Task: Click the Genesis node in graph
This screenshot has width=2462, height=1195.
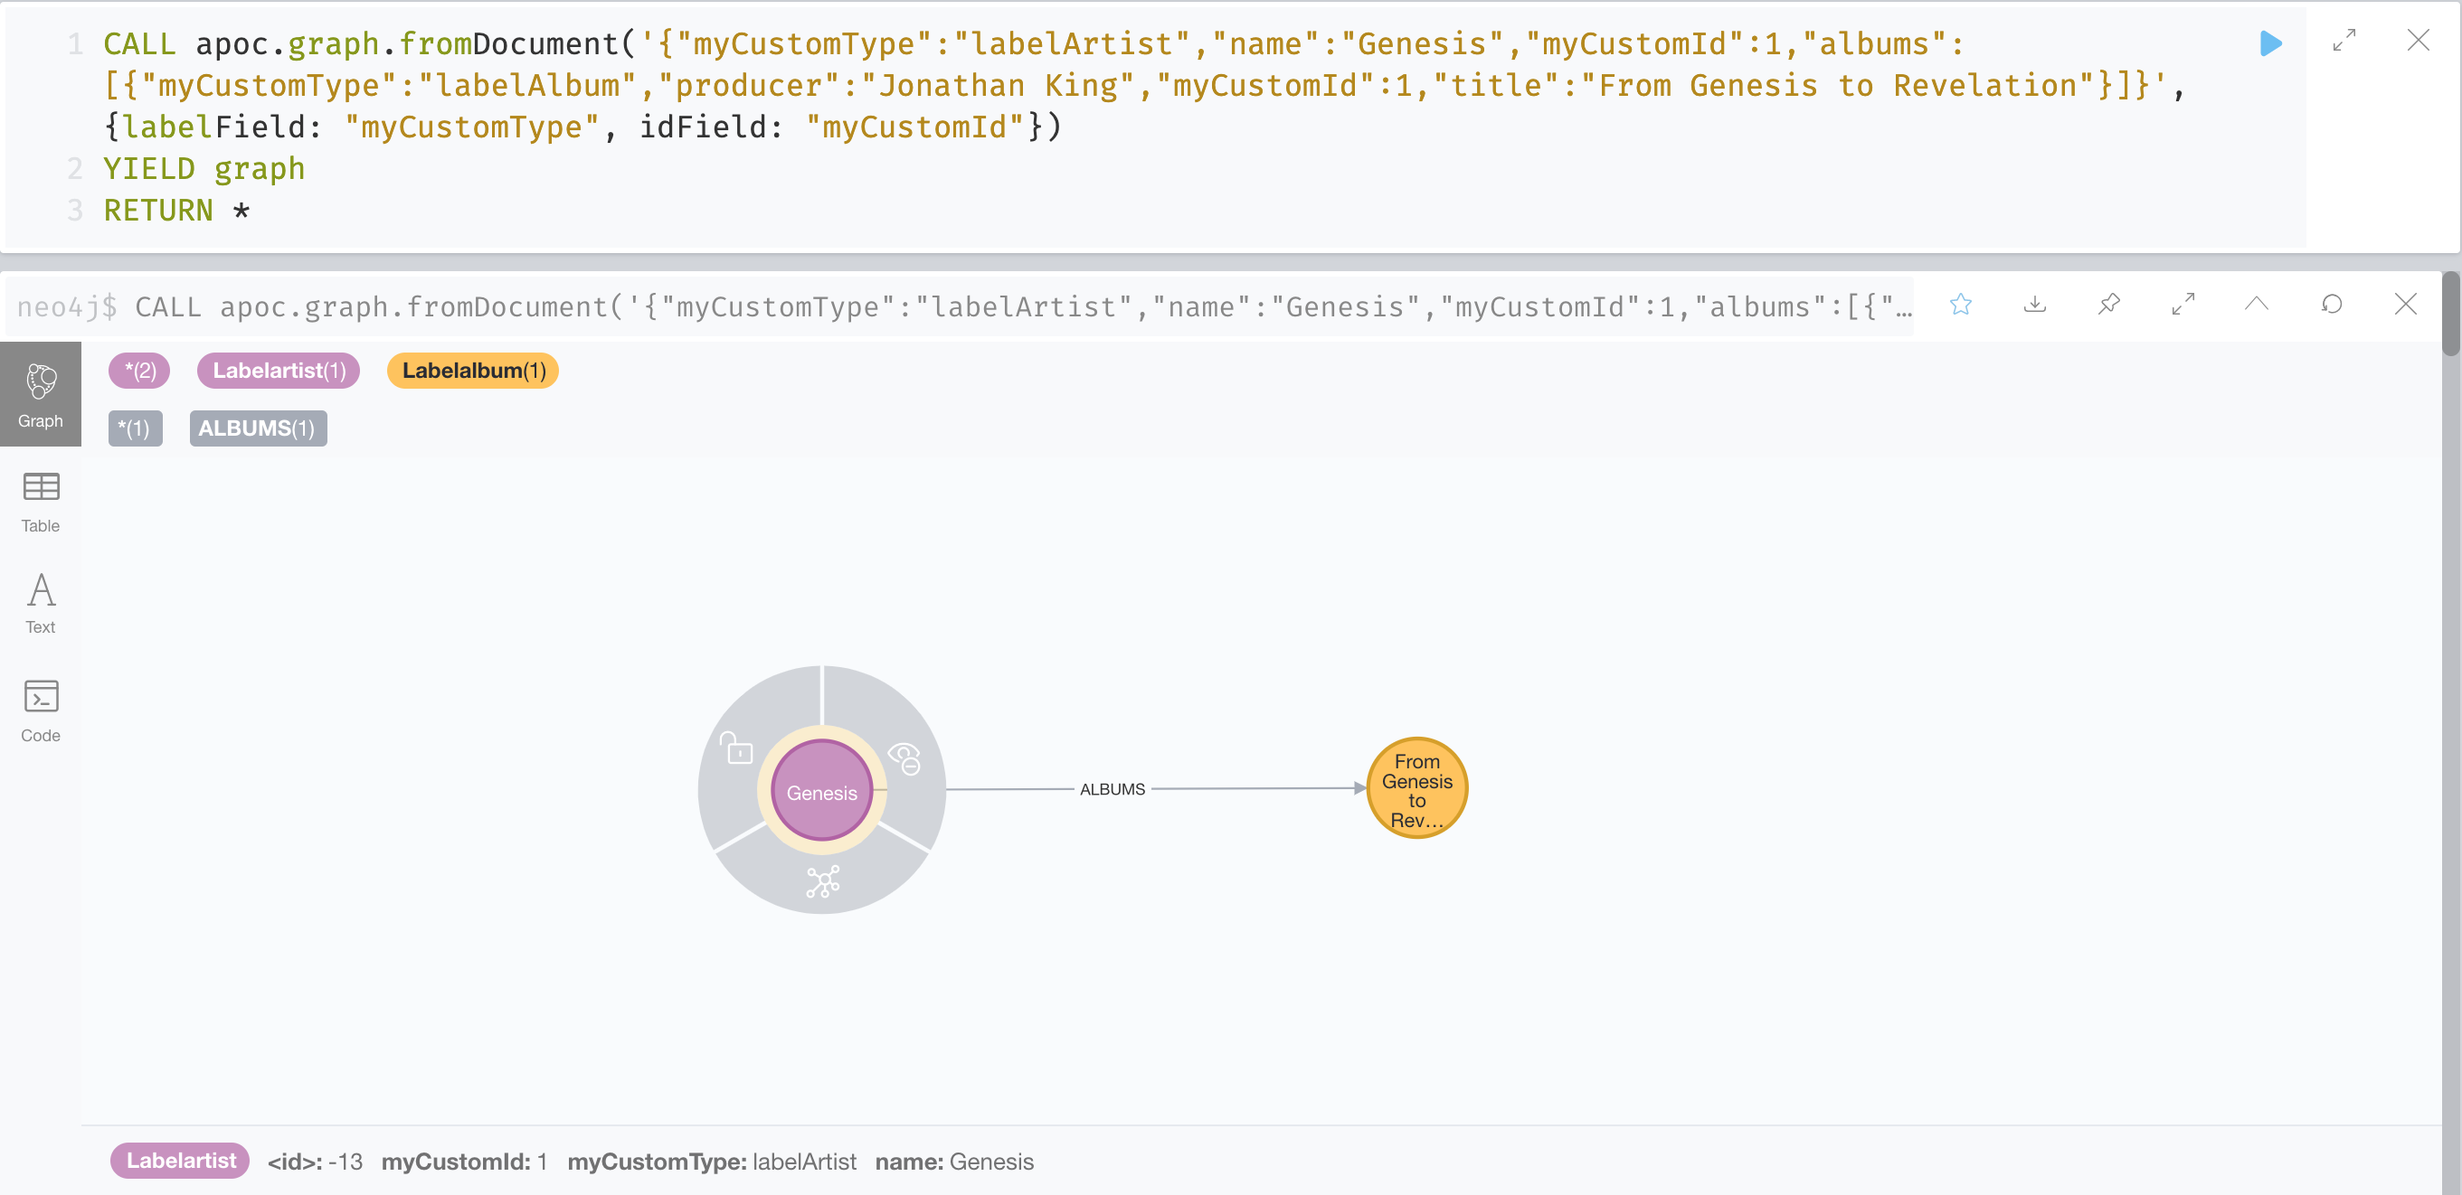Action: tap(823, 792)
